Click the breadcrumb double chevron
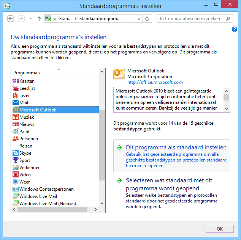Viewport: 241px width, 240px height. pyautogui.click(x=55, y=19)
